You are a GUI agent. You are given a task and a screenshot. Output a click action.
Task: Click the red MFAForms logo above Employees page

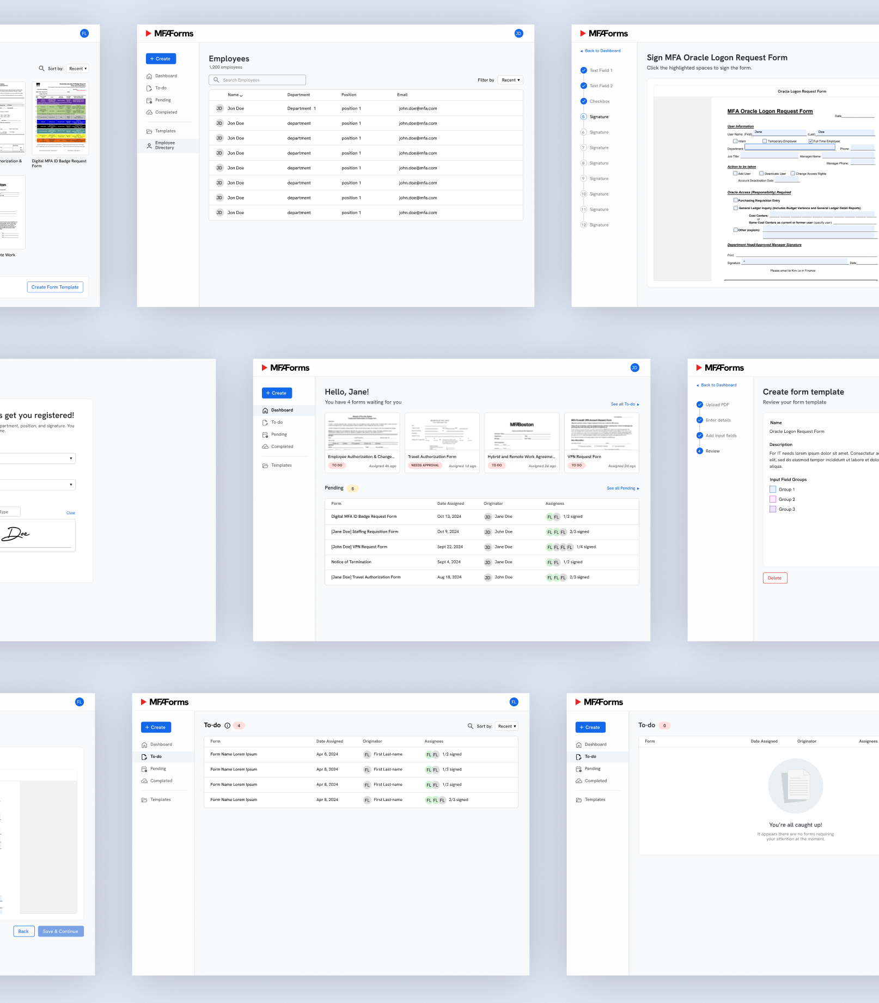pyautogui.click(x=169, y=34)
